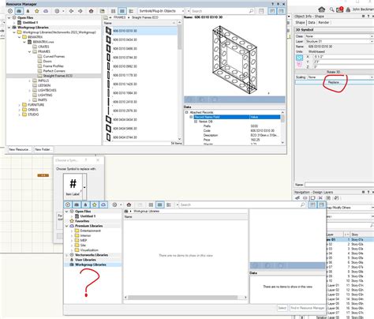Select Entertainment folder under Premium Libraries
The image size is (374, 319).
click(x=90, y=231)
